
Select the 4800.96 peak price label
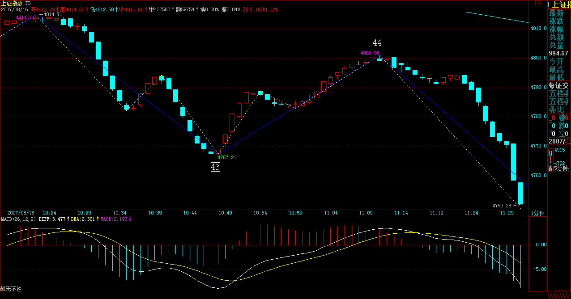point(370,53)
